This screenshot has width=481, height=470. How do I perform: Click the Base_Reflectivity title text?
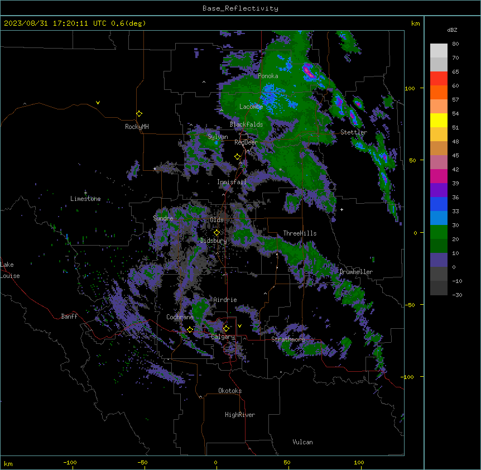[x=240, y=8]
